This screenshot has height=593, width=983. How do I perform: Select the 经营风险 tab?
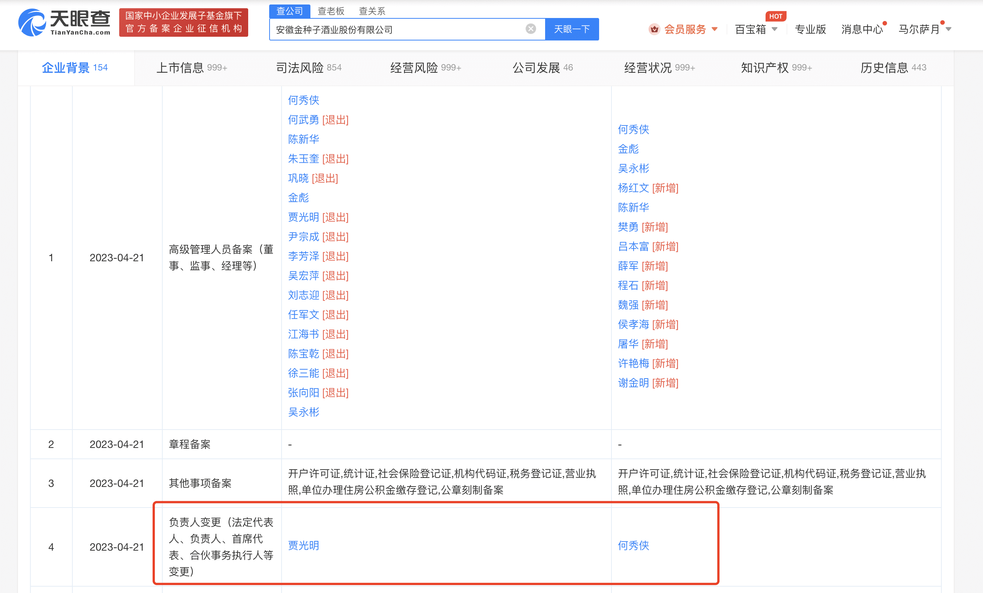click(x=426, y=67)
